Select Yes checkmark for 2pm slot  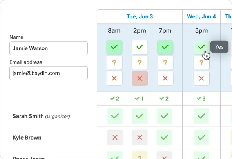[x=140, y=47]
